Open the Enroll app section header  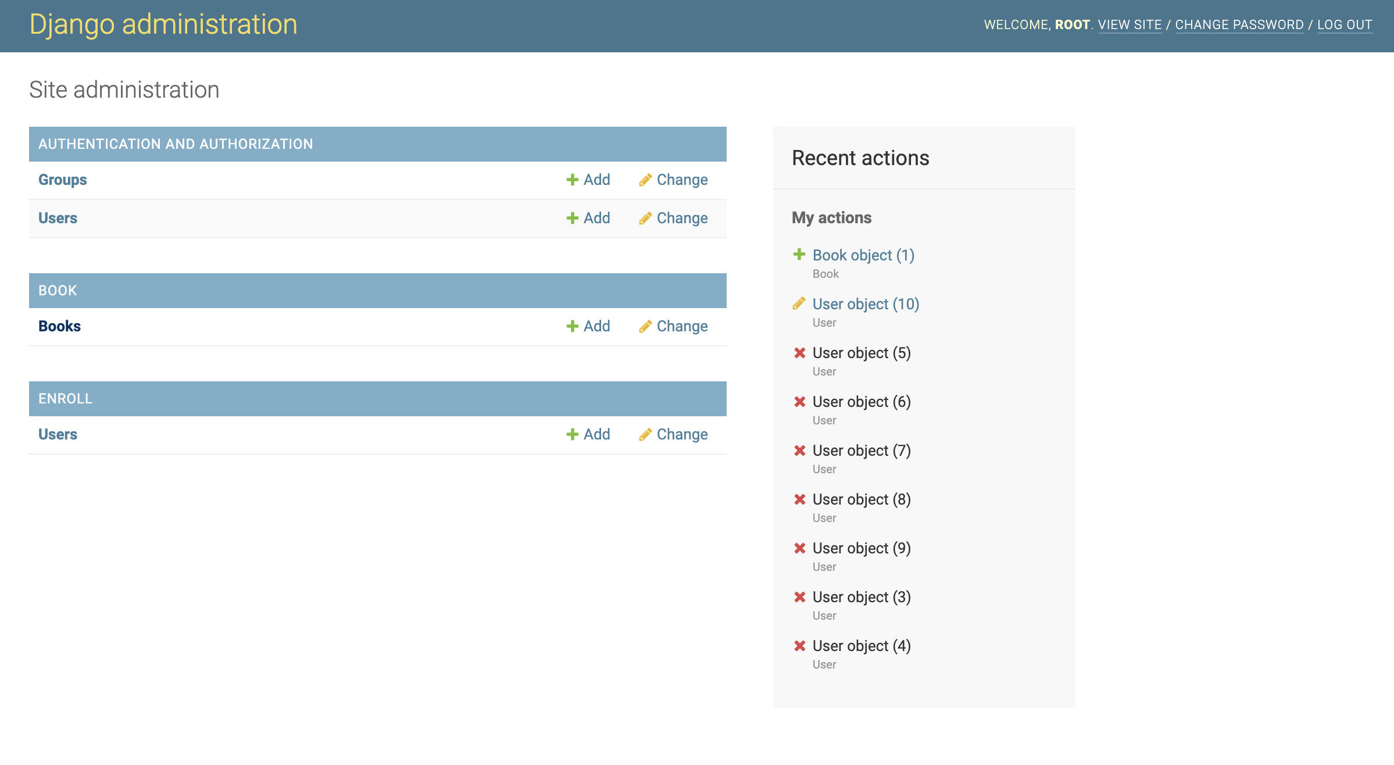click(65, 399)
